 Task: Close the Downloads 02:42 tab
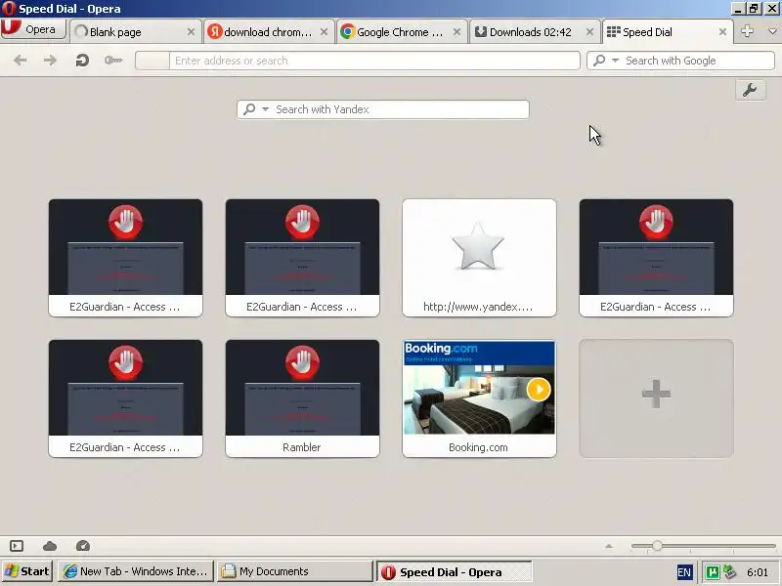[x=589, y=32]
